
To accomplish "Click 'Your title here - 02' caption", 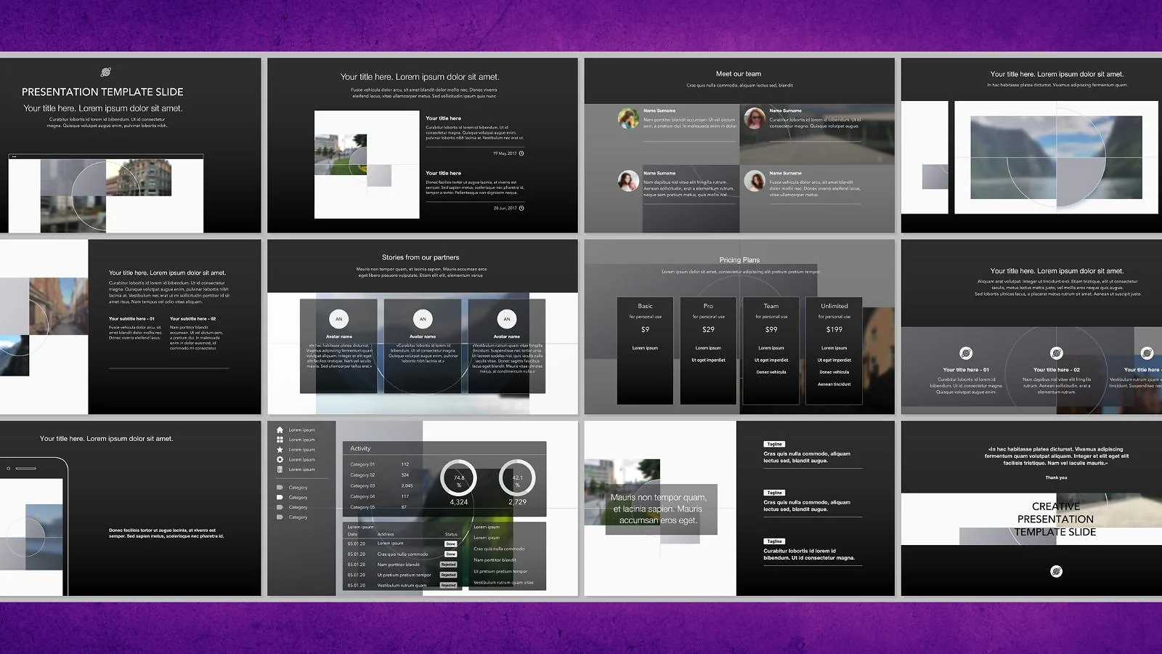I will (x=1057, y=370).
